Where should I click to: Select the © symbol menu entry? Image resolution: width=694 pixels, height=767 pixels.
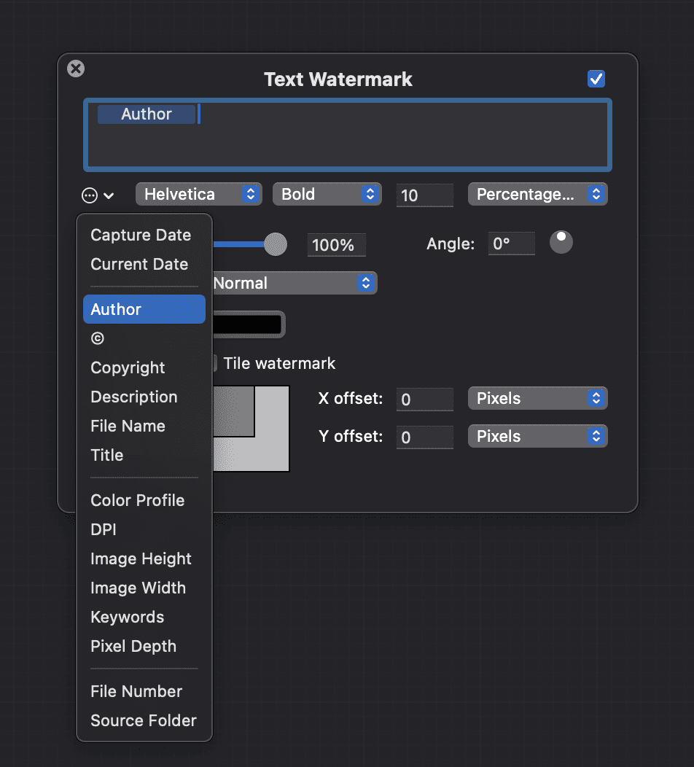pos(98,338)
